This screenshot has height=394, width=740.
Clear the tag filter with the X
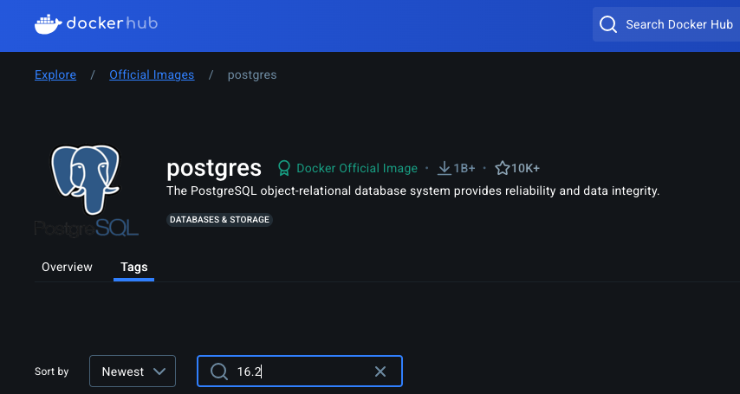(380, 371)
